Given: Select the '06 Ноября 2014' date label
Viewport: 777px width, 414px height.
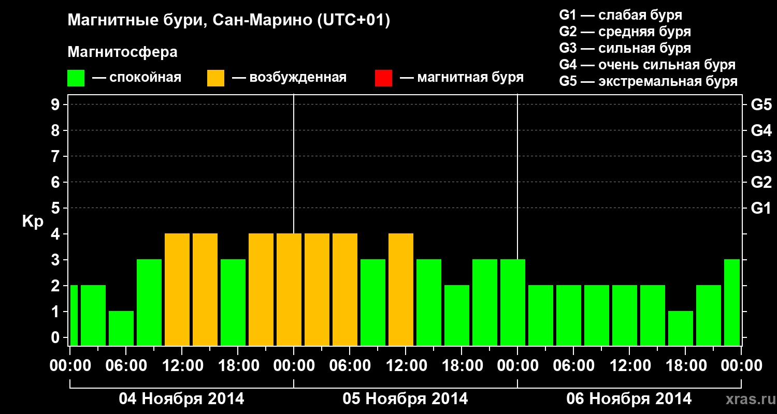Looking at the screenshot, I should pos(629,399).
